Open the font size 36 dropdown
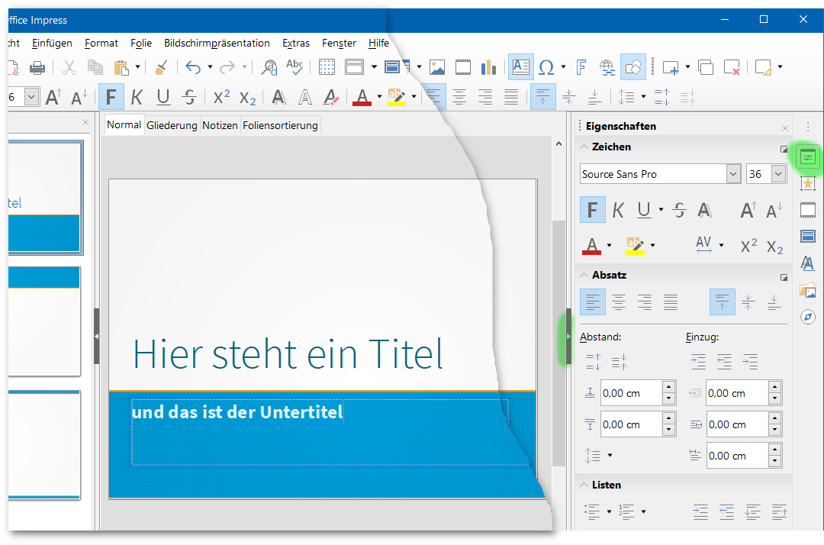824x545 pixels. tap(777, 173)
